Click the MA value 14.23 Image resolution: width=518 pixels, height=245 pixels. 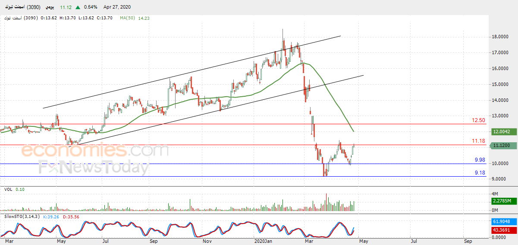144,18
